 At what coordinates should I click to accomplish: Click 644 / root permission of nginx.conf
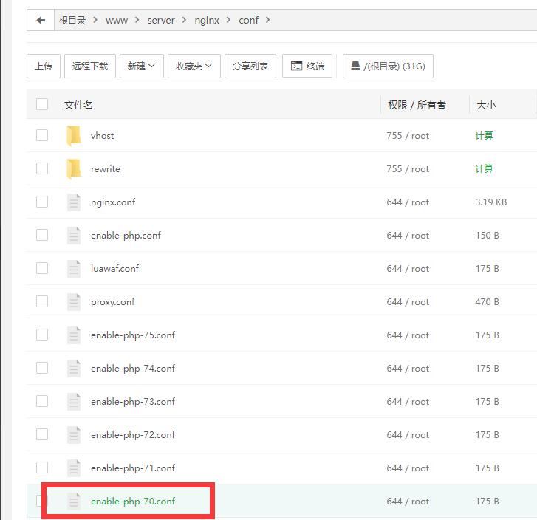408,202
